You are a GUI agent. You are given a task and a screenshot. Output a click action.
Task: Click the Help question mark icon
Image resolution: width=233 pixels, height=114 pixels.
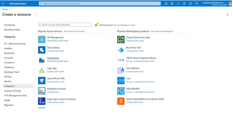click(x=191, y=4)
